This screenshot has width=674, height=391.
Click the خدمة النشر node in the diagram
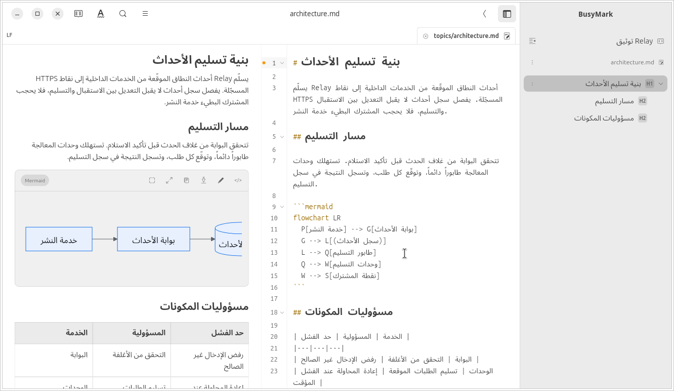[59, 239]
